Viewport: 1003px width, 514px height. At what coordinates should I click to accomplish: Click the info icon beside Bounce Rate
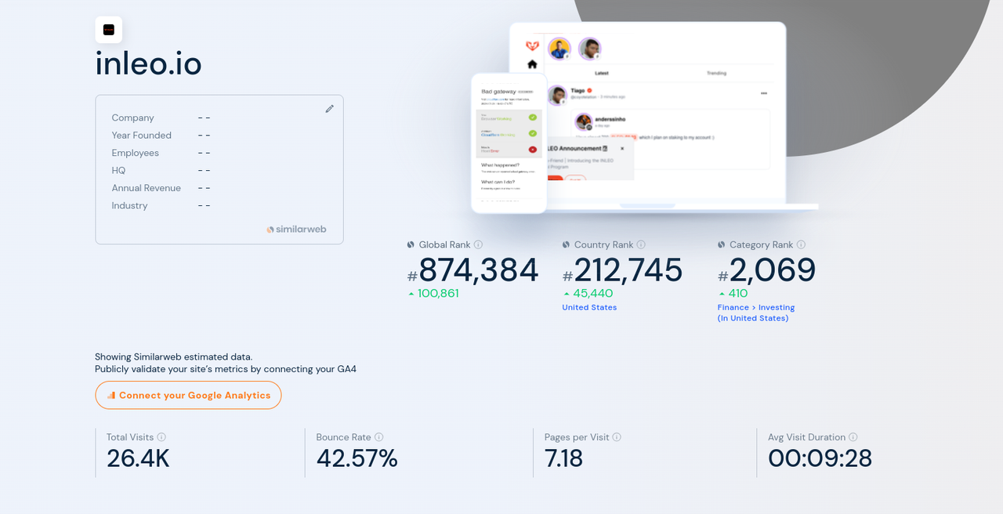point(378,437)
